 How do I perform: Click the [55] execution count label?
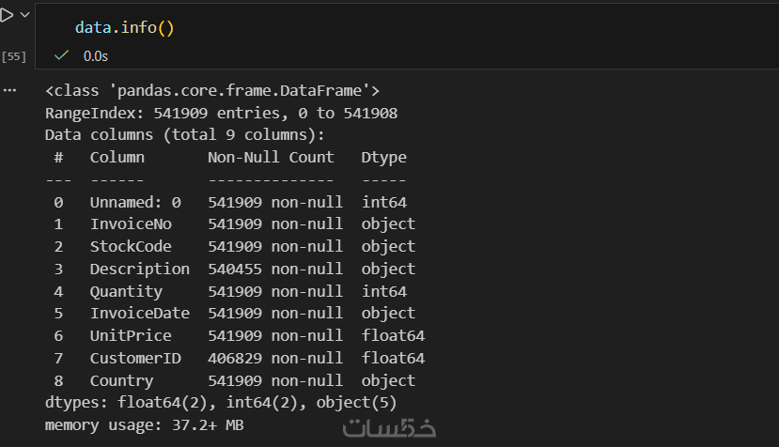14,56
